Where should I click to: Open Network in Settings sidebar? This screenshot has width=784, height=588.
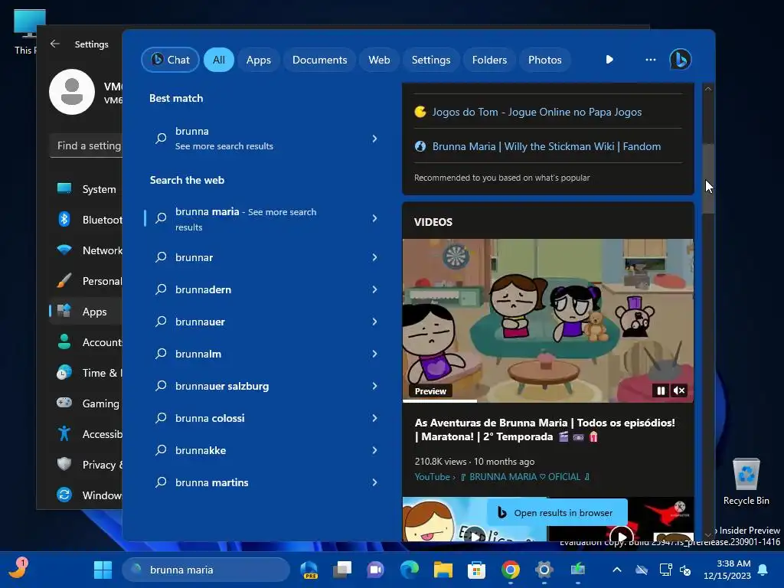(86, 250)
